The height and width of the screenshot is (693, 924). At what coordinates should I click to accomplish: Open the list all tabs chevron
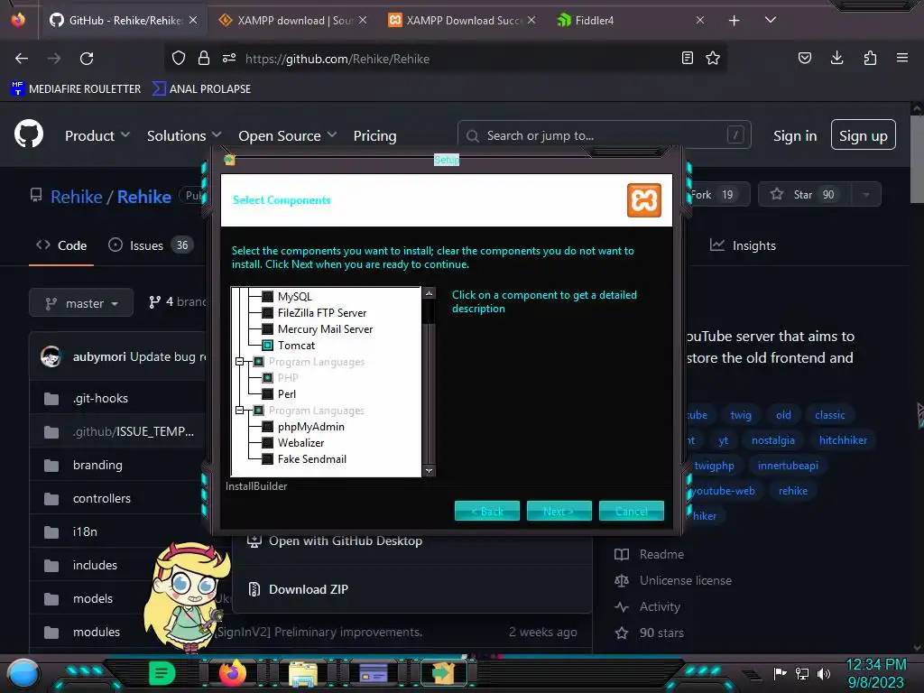point(771,20)
